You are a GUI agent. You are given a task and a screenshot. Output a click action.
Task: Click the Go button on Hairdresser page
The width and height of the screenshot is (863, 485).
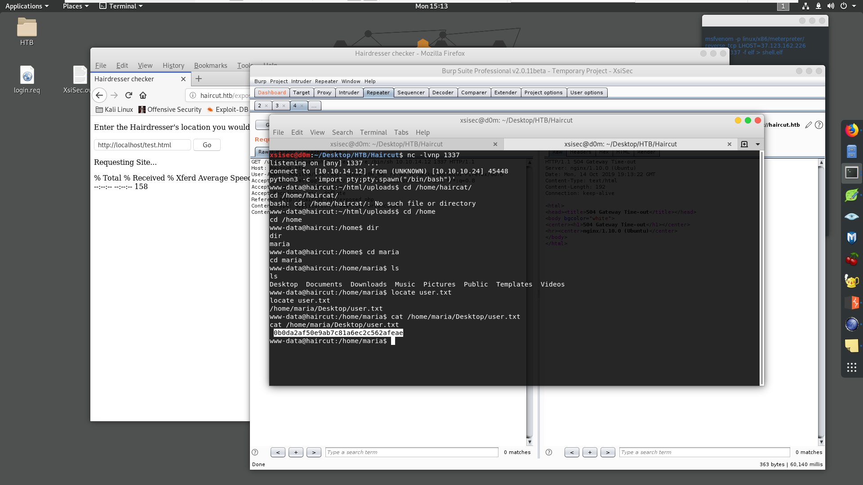tap(207, 145)
